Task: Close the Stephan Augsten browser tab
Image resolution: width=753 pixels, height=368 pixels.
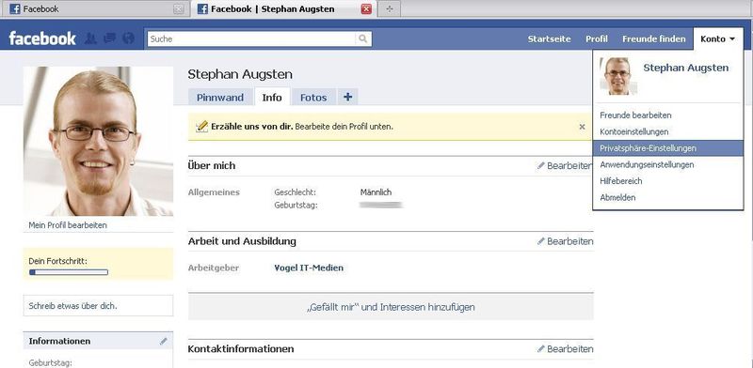Action: (x=366, y=8)
